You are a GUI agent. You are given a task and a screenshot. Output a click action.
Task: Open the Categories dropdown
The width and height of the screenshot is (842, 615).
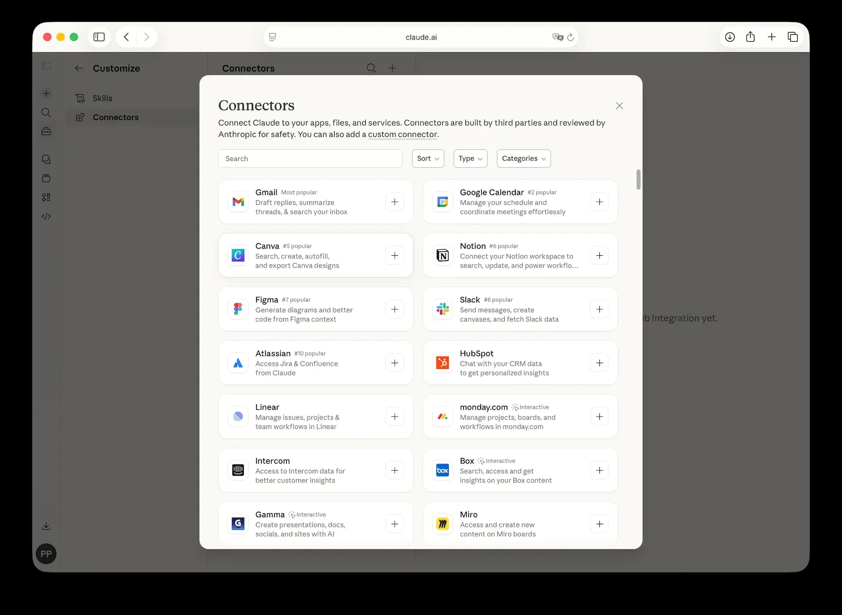(x=524, y=158)
